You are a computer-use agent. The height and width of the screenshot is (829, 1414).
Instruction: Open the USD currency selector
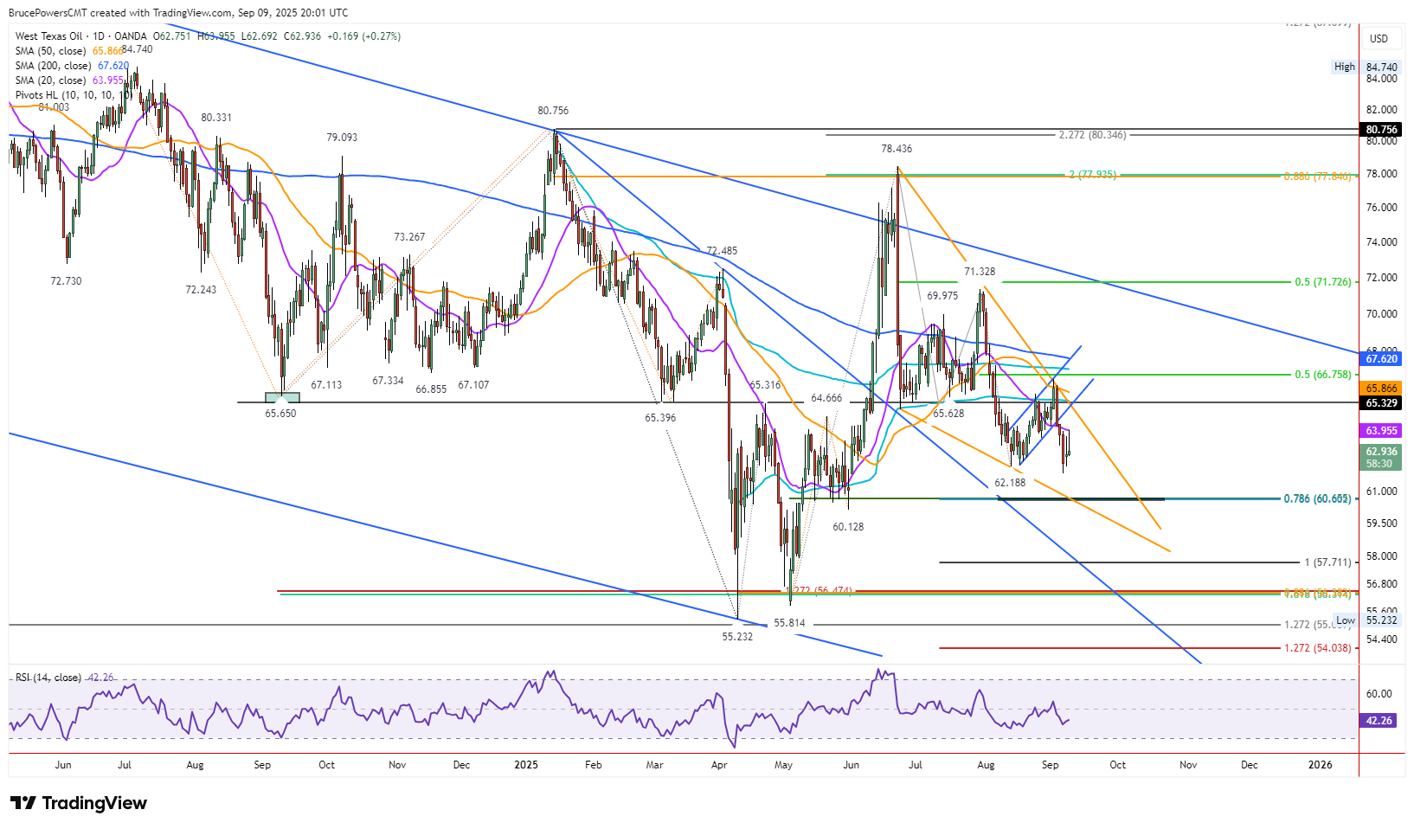(1379, 38)
